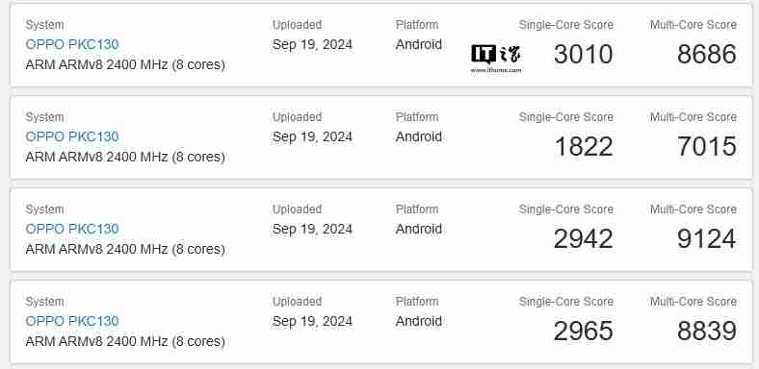Select the multi-core score 8686

click(x=707, y=54)
